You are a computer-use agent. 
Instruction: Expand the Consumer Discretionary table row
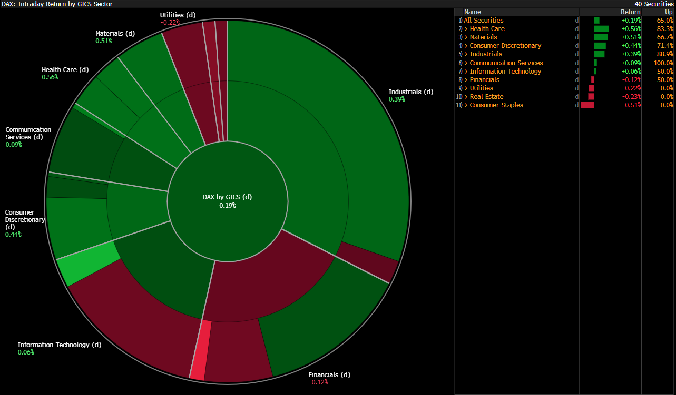click(466, 46)
